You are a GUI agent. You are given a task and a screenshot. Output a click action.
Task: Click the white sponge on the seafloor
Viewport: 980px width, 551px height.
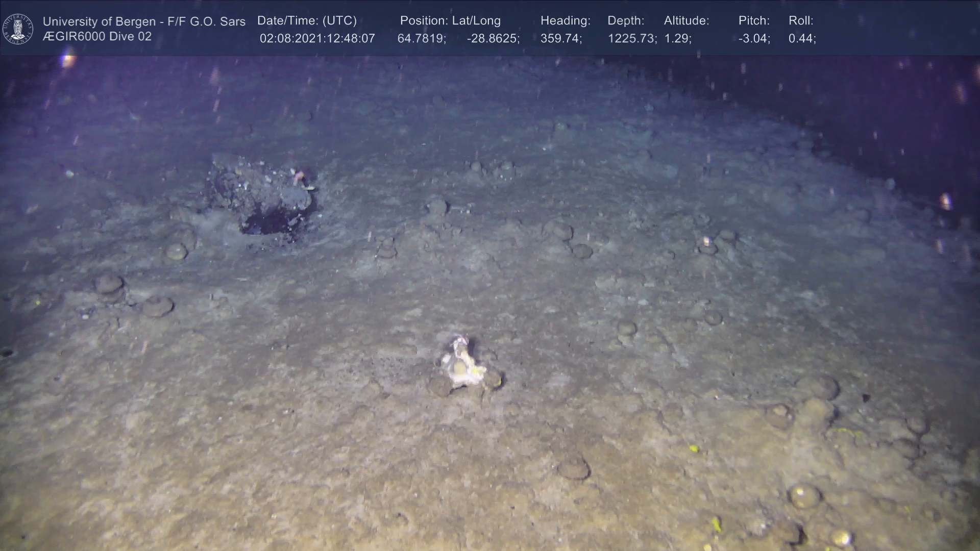pyautogui.click(x=462, y=364)
